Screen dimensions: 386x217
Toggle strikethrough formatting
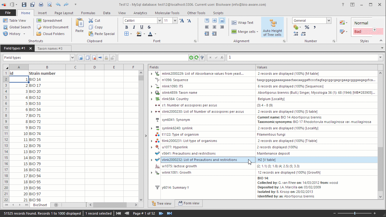[149, 27]
